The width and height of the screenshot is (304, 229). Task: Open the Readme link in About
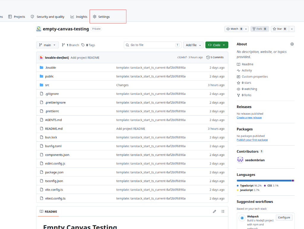(x=245, y=64)
